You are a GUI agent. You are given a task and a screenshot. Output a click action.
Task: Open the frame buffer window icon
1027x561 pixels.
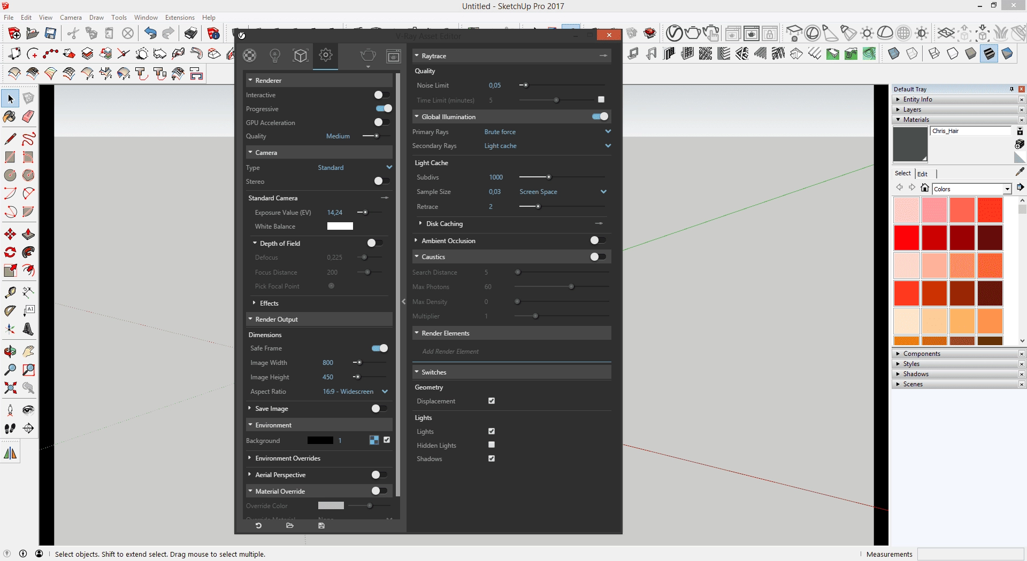coord(394,56)
